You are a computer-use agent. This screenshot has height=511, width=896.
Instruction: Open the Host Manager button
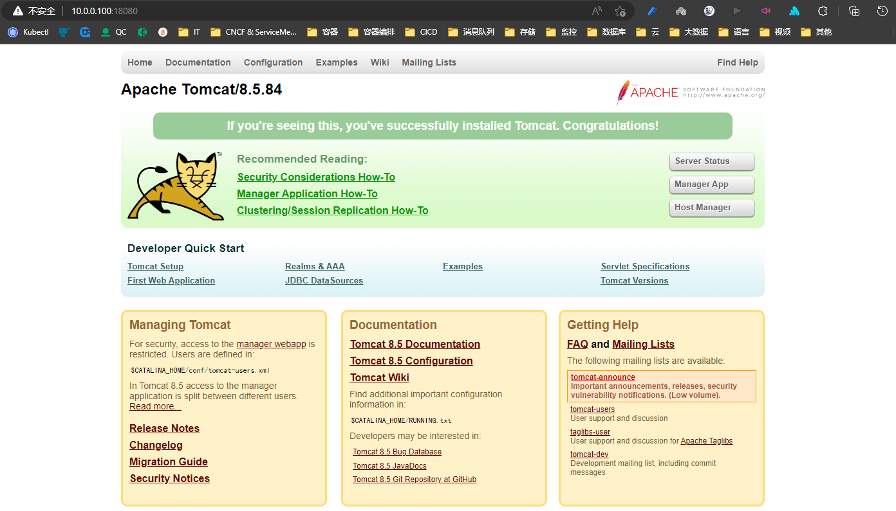coord(711,208)
